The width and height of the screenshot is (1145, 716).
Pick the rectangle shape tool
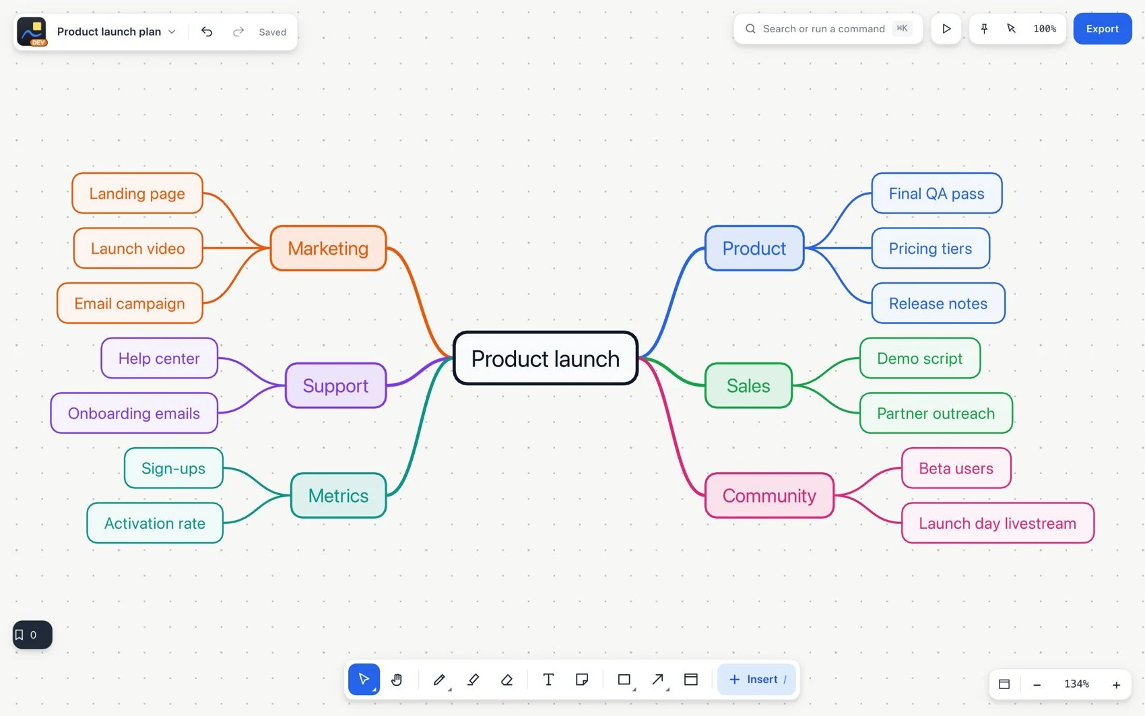click(624, 679)
